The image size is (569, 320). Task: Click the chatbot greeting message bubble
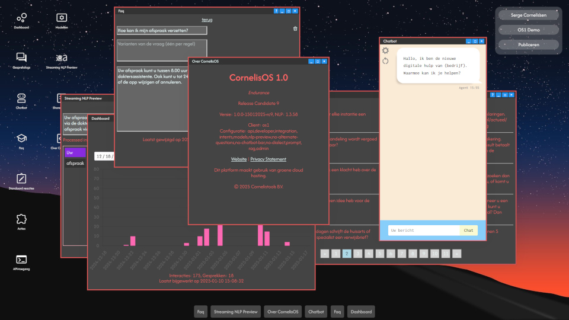point(438,66)
